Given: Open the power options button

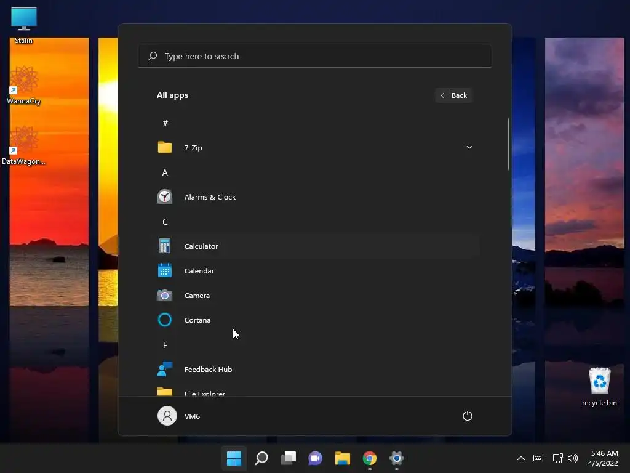Looking at the screenshot, I should [468, 416].
